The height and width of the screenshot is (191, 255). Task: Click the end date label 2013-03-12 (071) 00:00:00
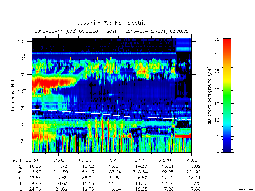pos(157,31)
